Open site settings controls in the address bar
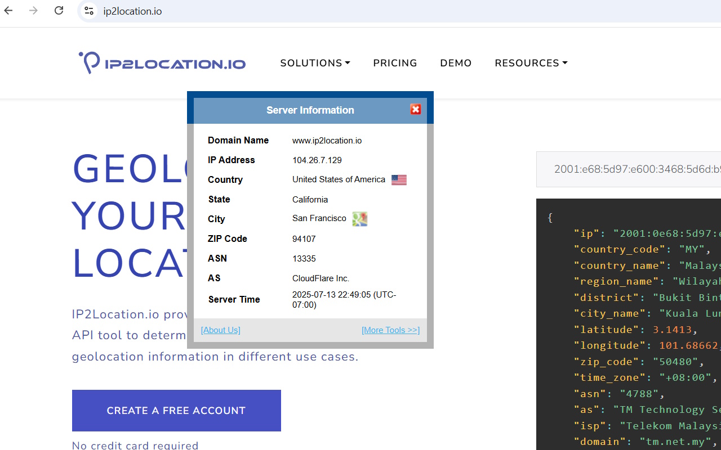 coord(88,11)
